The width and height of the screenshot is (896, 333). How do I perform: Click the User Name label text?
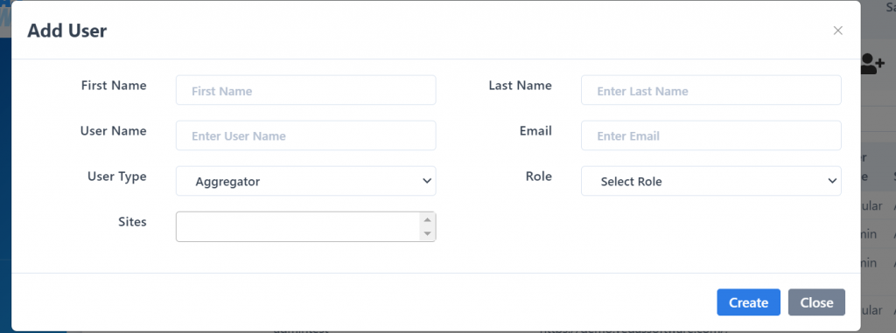click(x=113, y=131)
